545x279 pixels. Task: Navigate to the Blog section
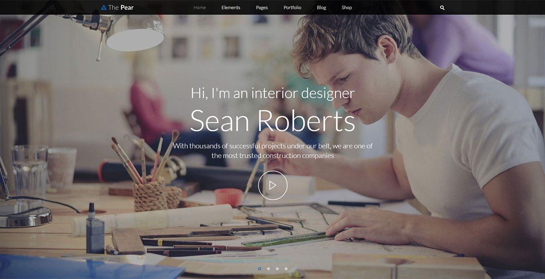(321, 8)
